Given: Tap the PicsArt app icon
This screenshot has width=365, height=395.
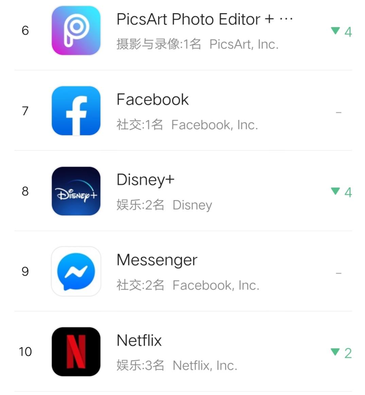Looking at the screenshot, I should [76, 31].
